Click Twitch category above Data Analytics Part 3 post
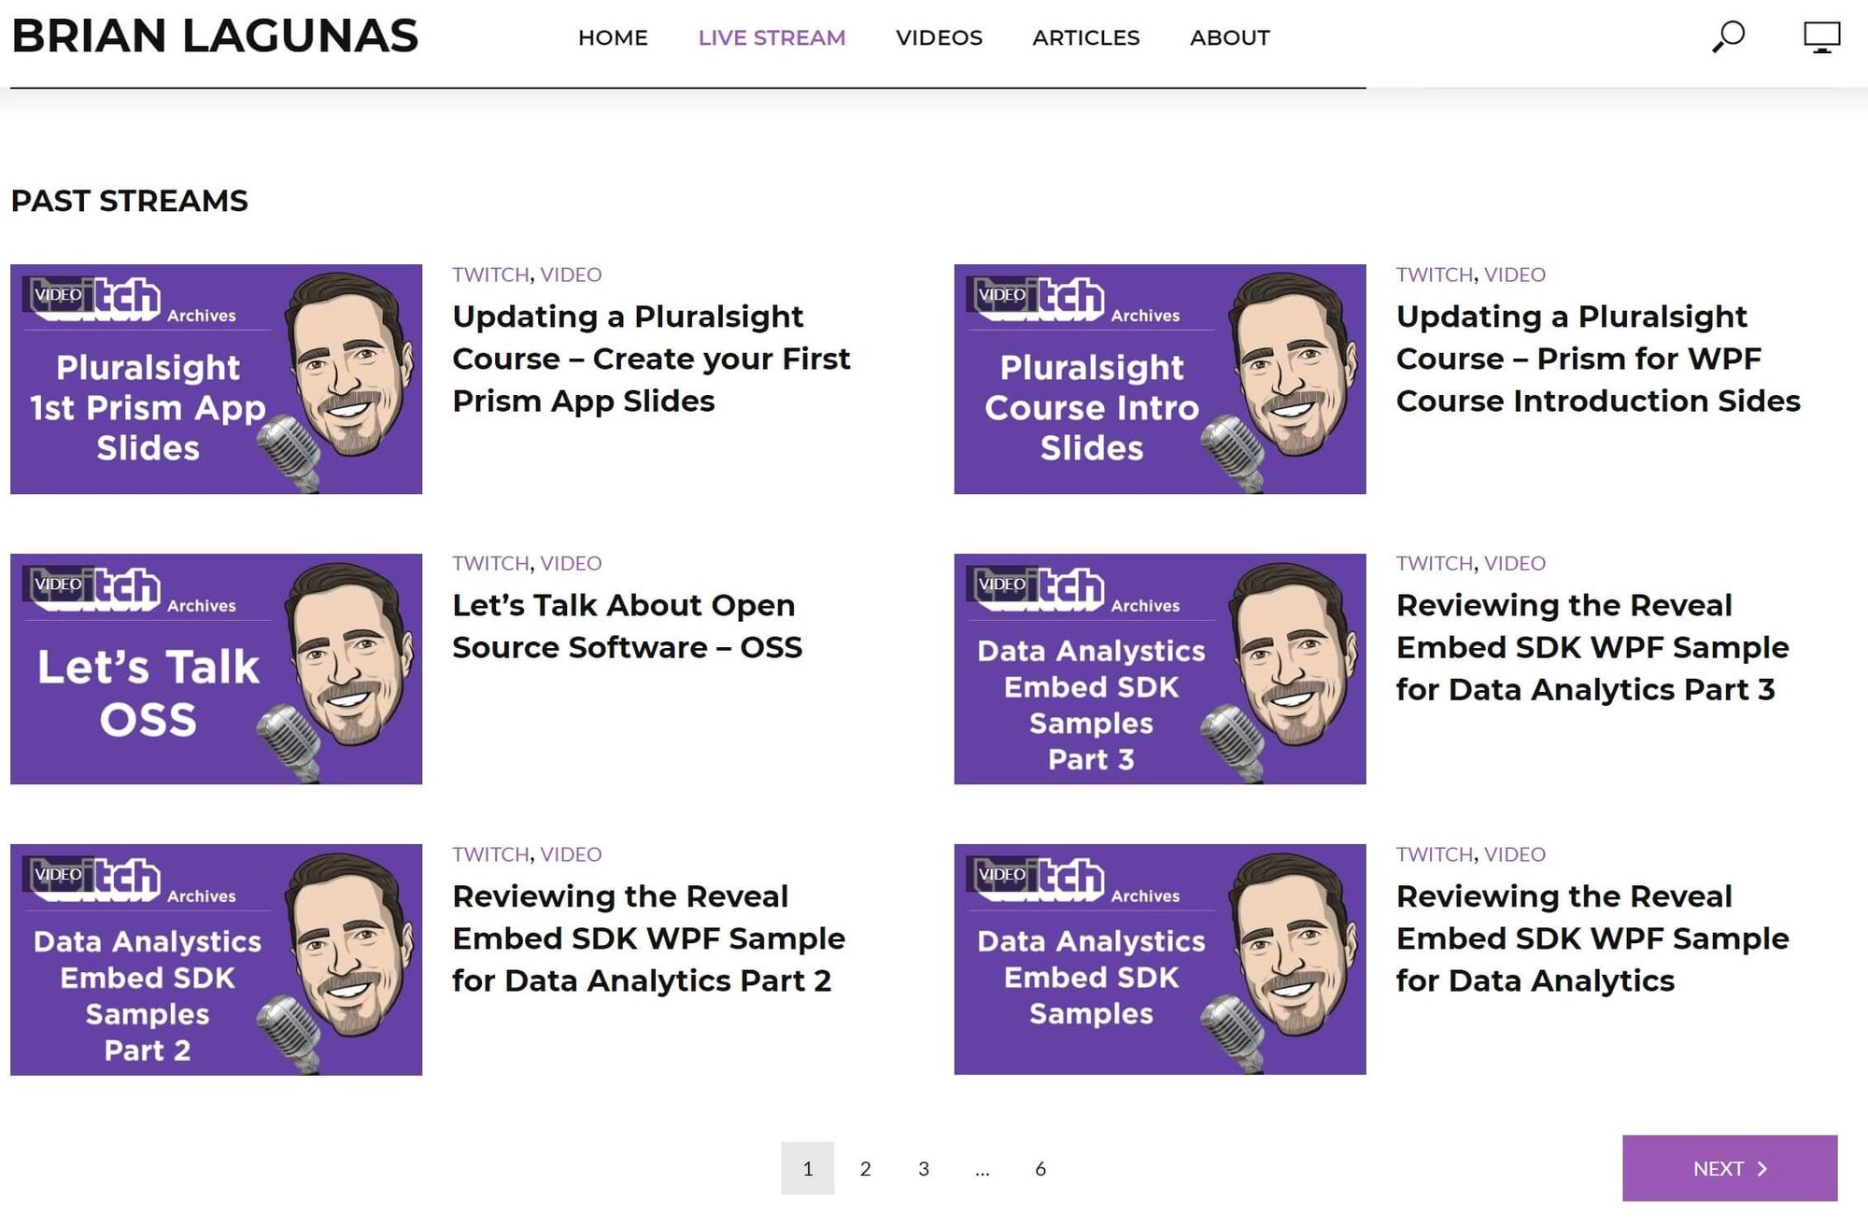Image resolution: width=1868 pixels, height=1226 pixels. point(1434,563)
